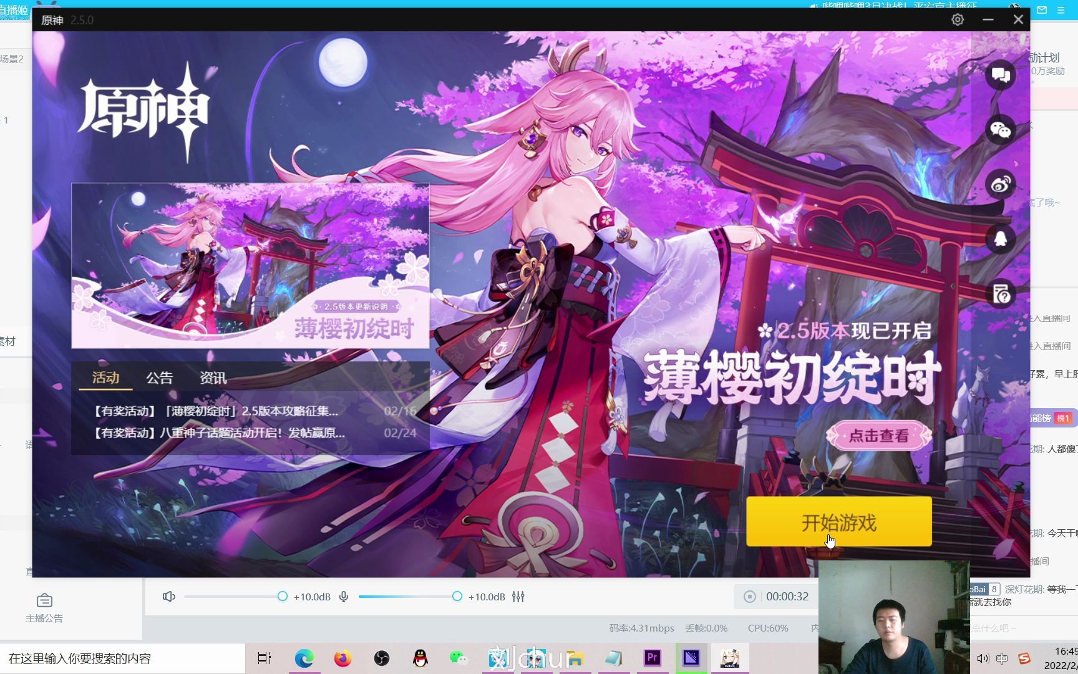Open the help question-mark sidebar icon
The height and width of the screenshot is (674, 1078).
click(x=1001, y=294)
